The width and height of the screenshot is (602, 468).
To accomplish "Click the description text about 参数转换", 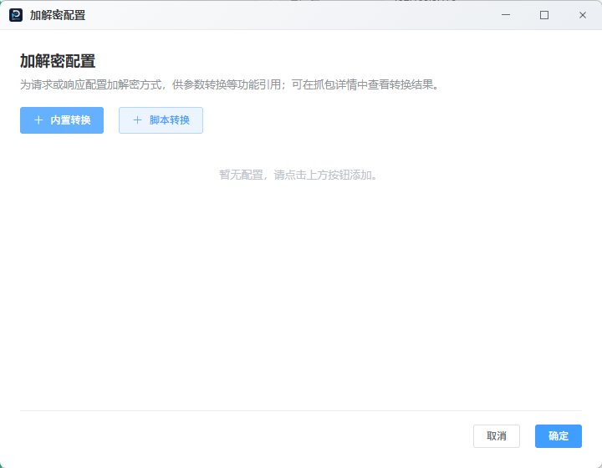I will coord(230,84).
